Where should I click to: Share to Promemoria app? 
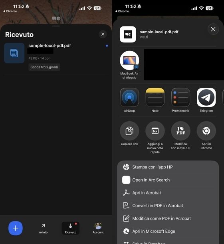pos(180,100)
